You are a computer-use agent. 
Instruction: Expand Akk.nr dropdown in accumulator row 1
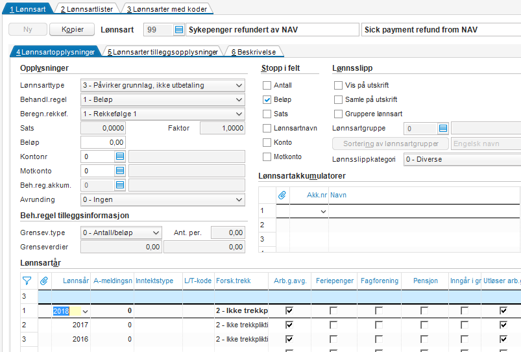click(323, 211)
